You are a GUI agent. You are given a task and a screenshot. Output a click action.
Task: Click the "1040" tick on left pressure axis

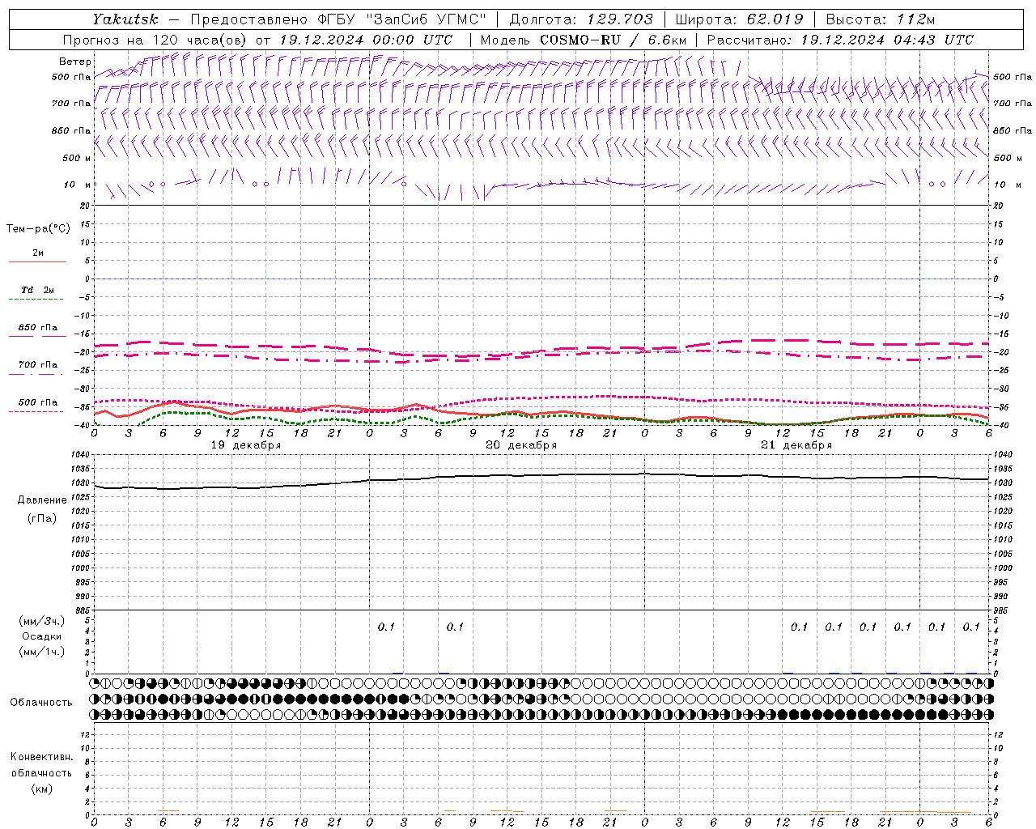coord(82,455)
